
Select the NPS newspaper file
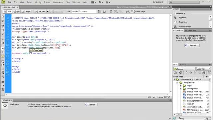pyautogui.click(x=195, y=110)
